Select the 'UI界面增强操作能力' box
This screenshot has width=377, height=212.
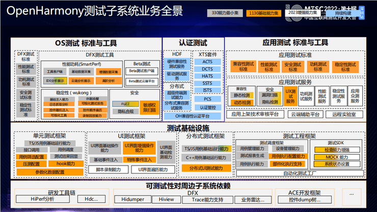point(139,148)
